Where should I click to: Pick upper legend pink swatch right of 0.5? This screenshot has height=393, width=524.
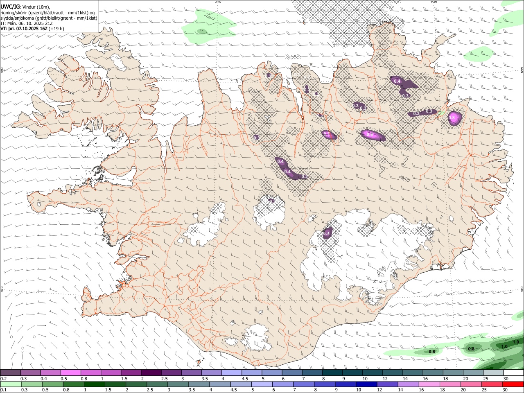(70, 373)
